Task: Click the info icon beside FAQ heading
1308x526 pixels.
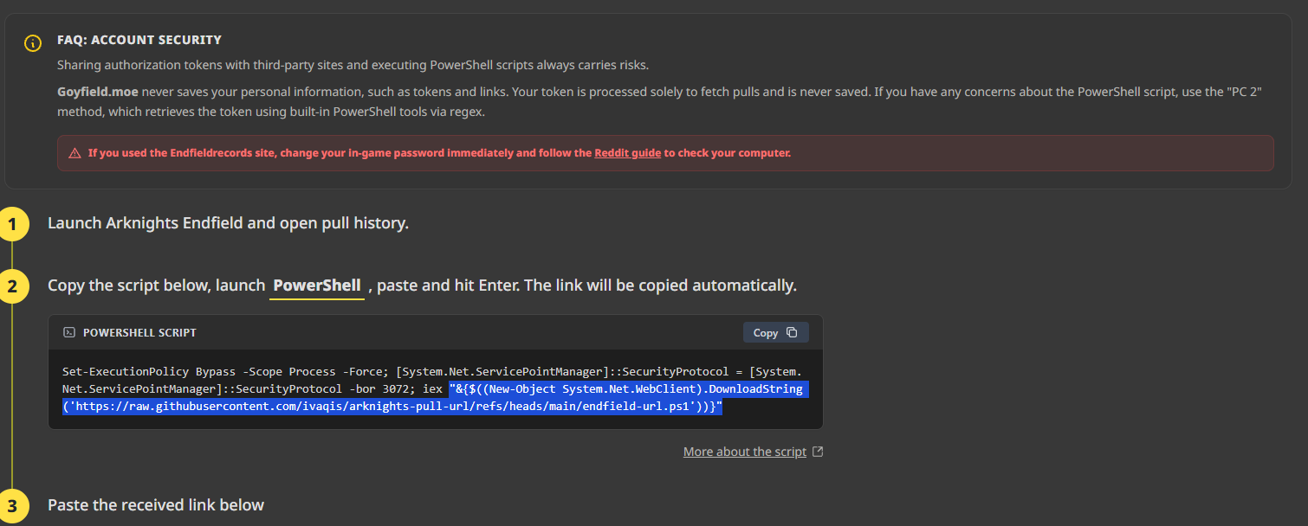Action: click(x=33, y=43)
